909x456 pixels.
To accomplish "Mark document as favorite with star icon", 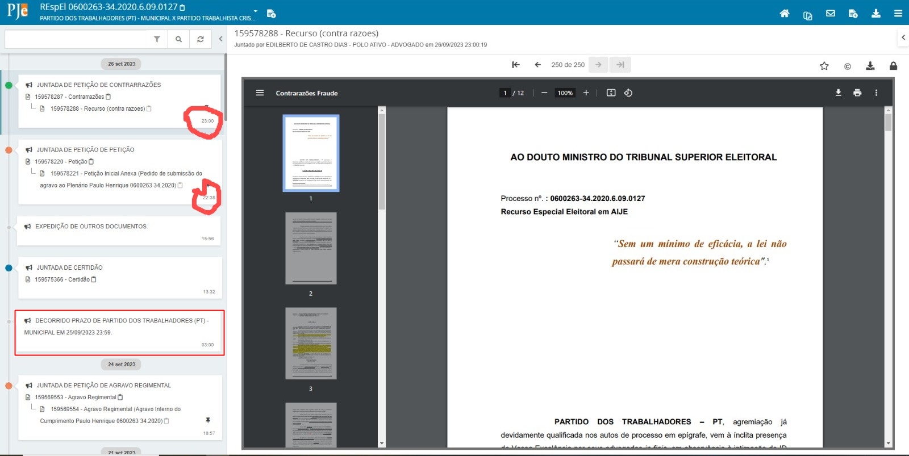I will tap(824, 66).
